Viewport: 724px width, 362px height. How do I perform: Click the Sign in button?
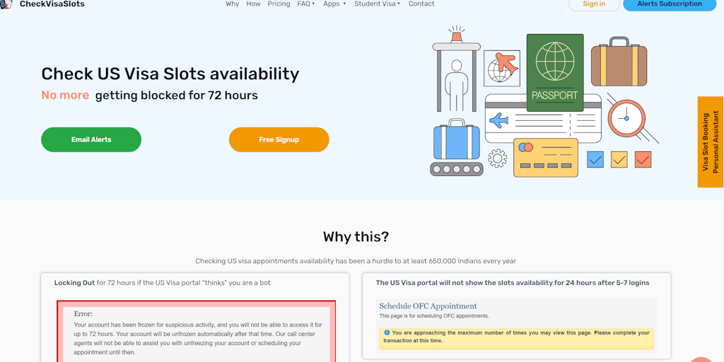point(594,4)
